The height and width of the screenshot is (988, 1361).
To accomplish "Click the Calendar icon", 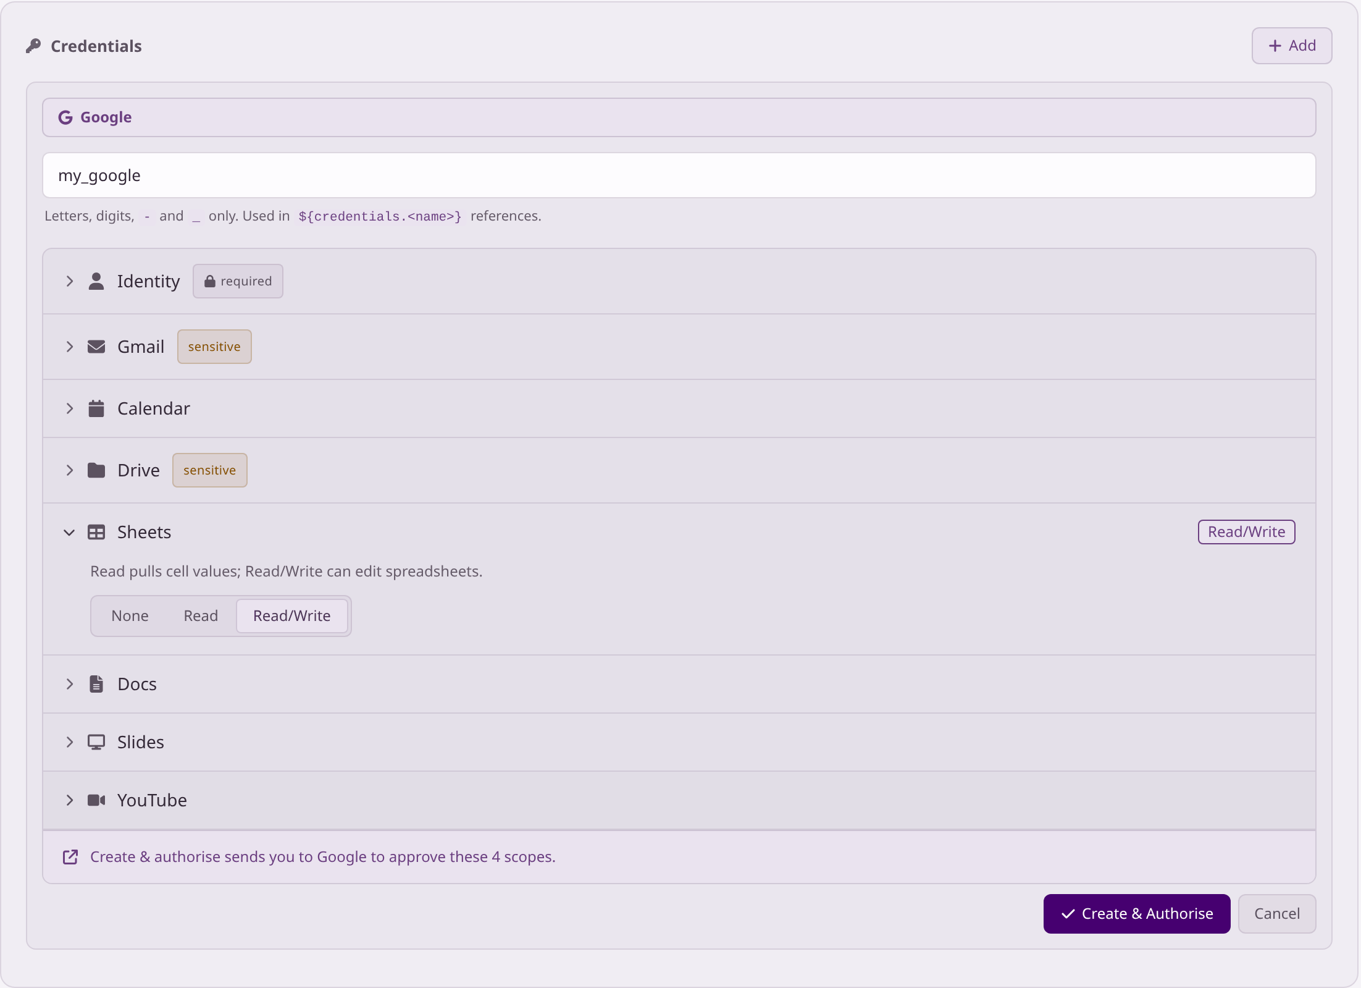I will pos(96,408).
